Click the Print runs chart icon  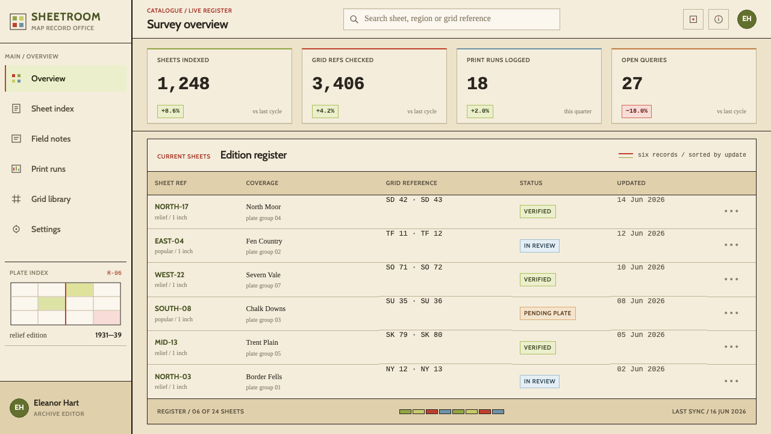click(16, 169)
